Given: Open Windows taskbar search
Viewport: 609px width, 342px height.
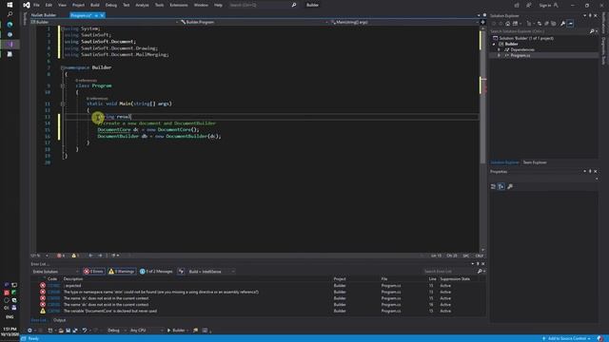Looking at the screenshot, I should 10,14.
